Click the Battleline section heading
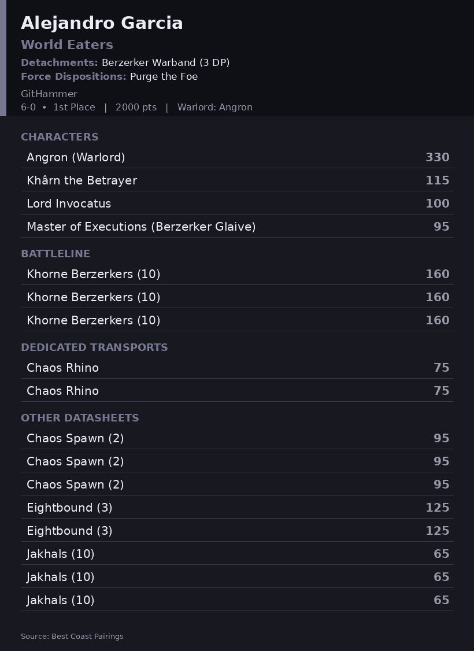Image resolution: width=474 pixels, height=651 pixels. pyautogui.click(x=55, y=254)
